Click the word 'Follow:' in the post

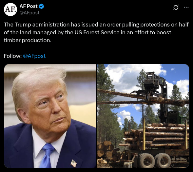coord(13,56)
